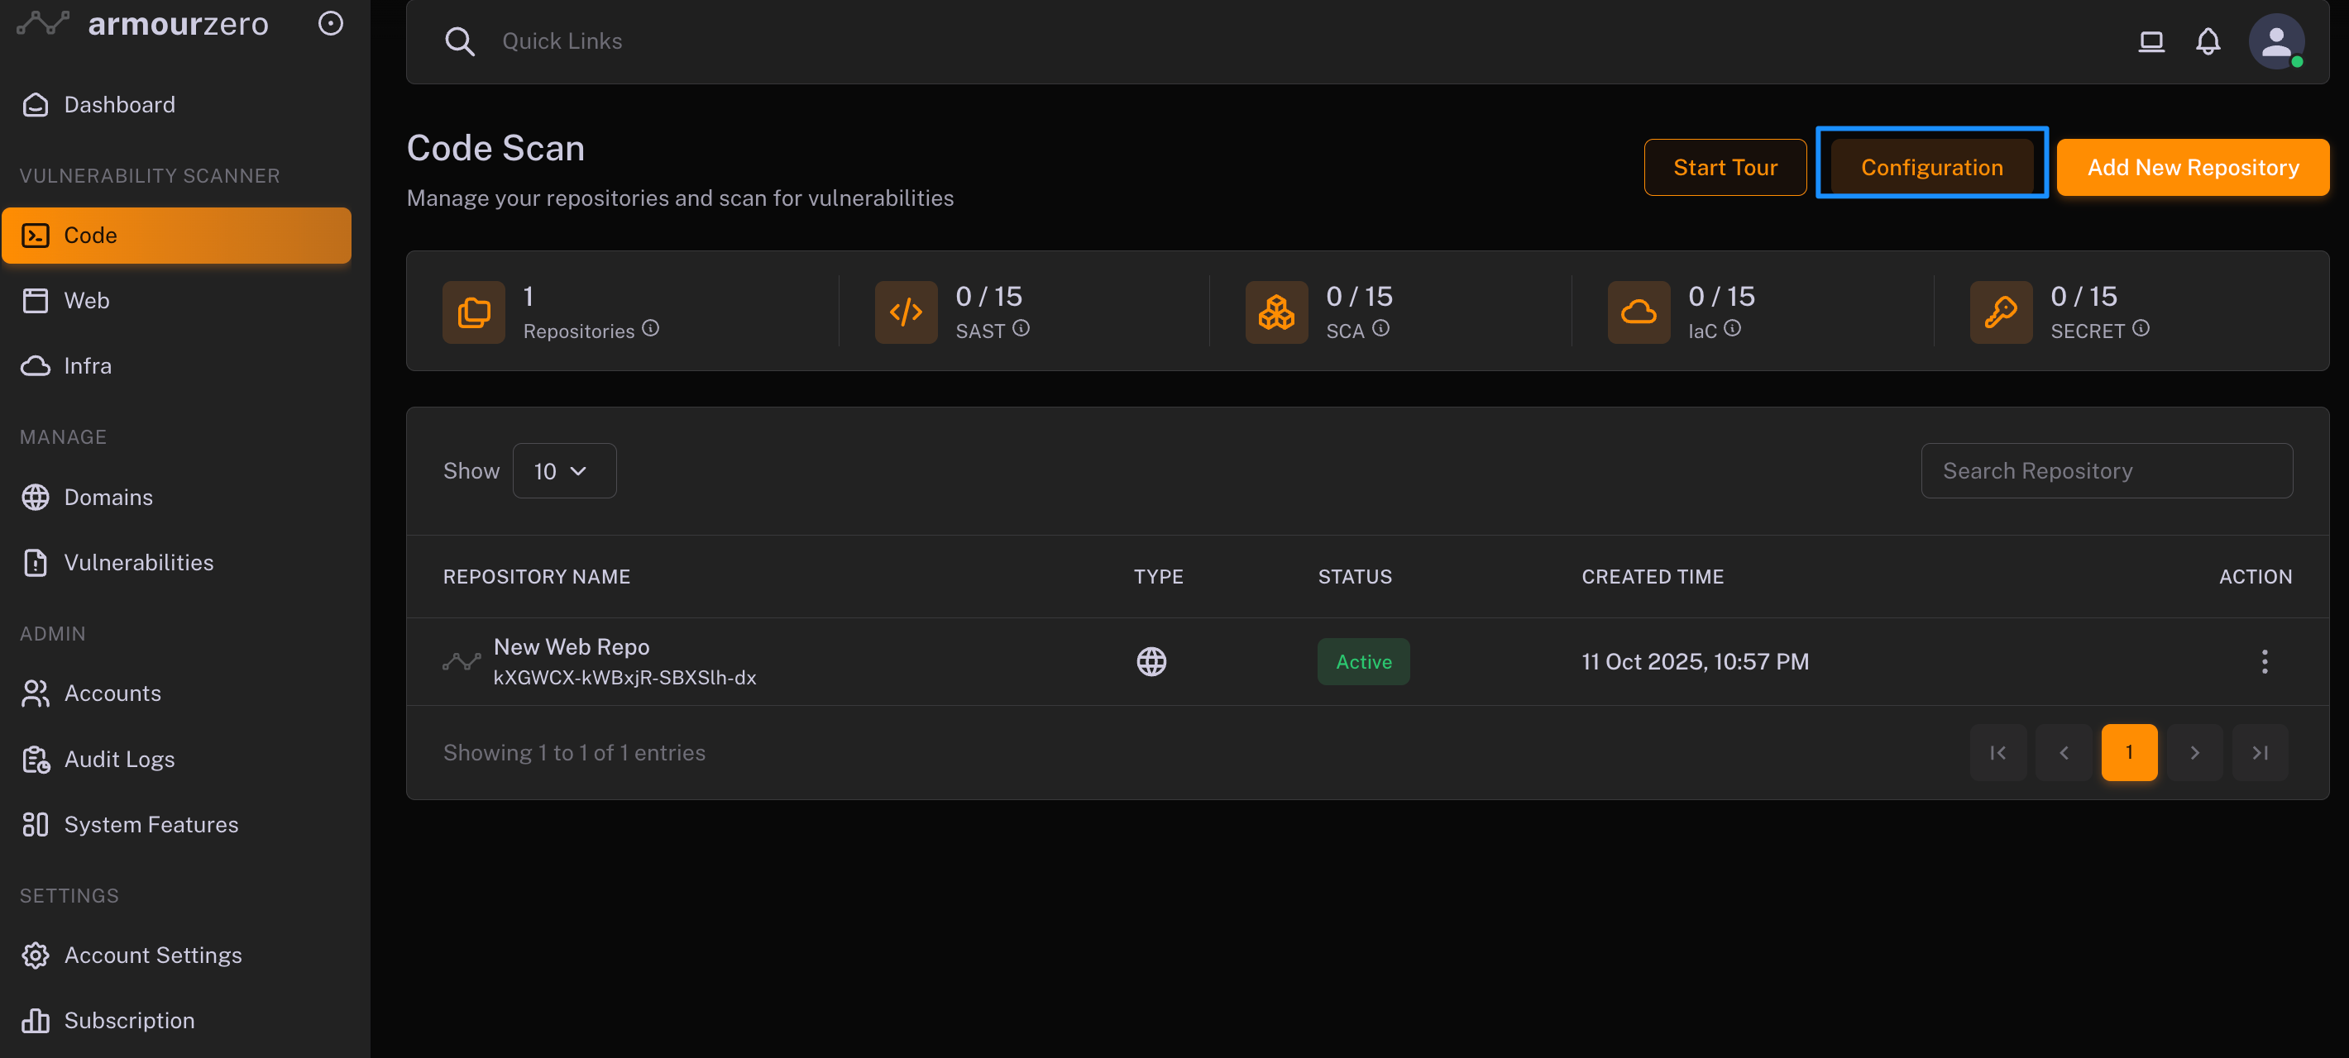Click the Search Repository input field
The height and width of the screenshot is (1058, 2349).
point(2106,471)
